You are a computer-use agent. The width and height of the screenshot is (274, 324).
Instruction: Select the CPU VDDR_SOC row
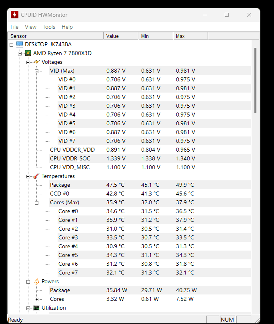point(150,158)
